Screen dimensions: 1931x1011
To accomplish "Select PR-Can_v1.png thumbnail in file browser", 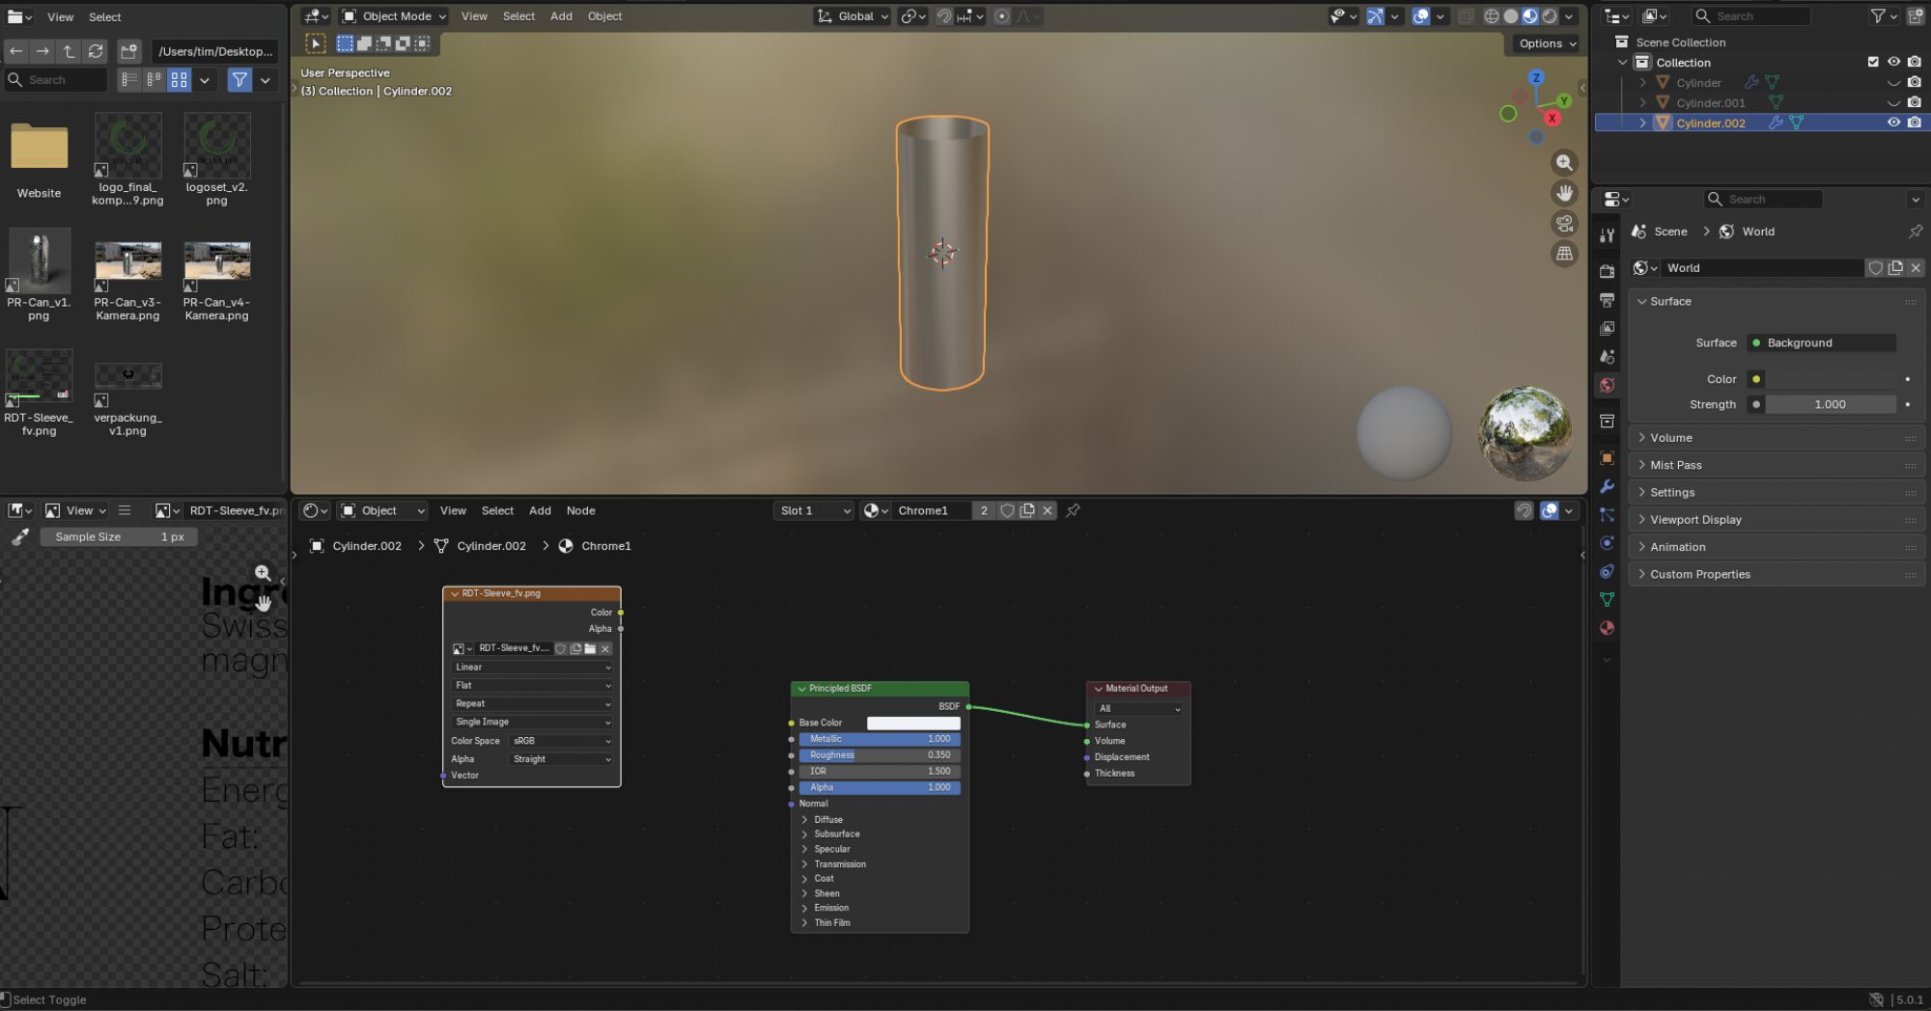I will coord(40,260).
